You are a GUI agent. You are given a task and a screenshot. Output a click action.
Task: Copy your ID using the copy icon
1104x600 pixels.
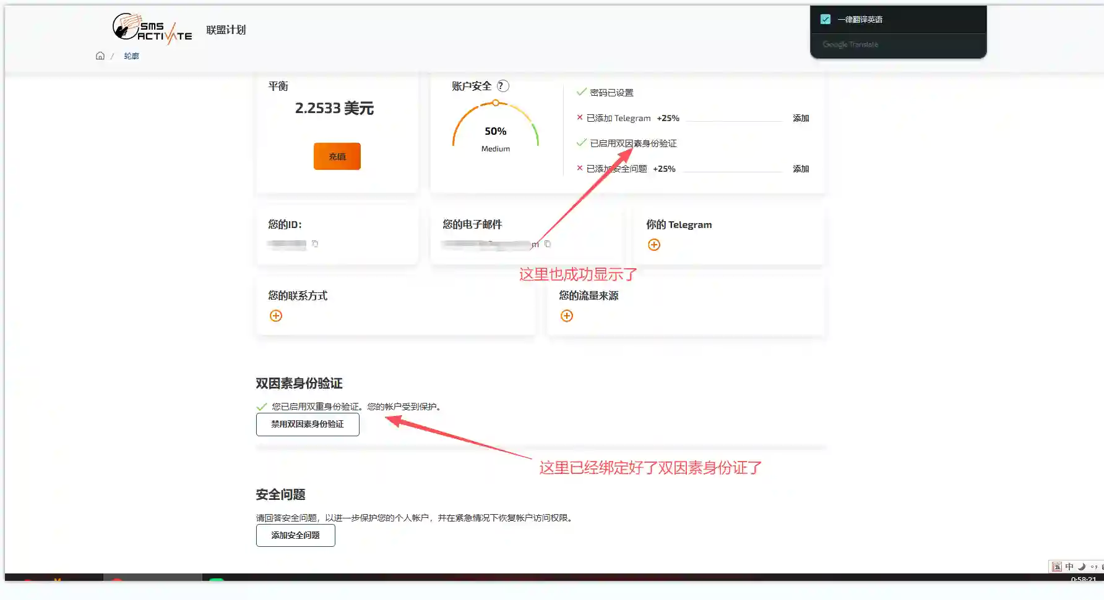pyautogui.click(x=316, y=244)
